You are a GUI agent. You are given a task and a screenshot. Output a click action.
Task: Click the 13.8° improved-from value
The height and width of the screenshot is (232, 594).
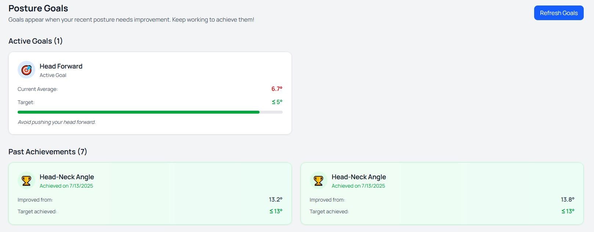click(568, 199)
